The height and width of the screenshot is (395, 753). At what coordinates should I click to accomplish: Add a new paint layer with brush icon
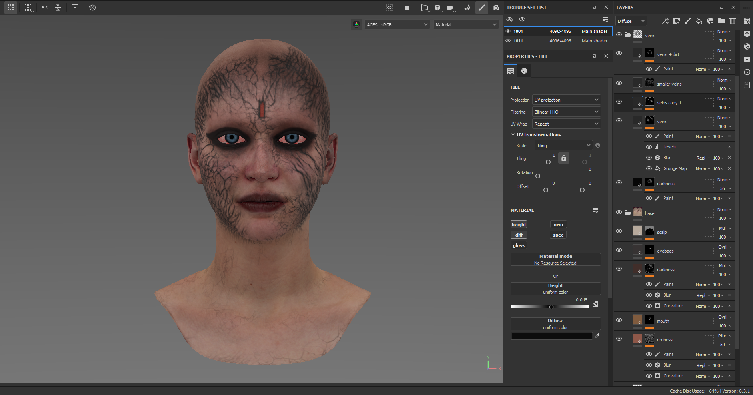coord(687,21)
